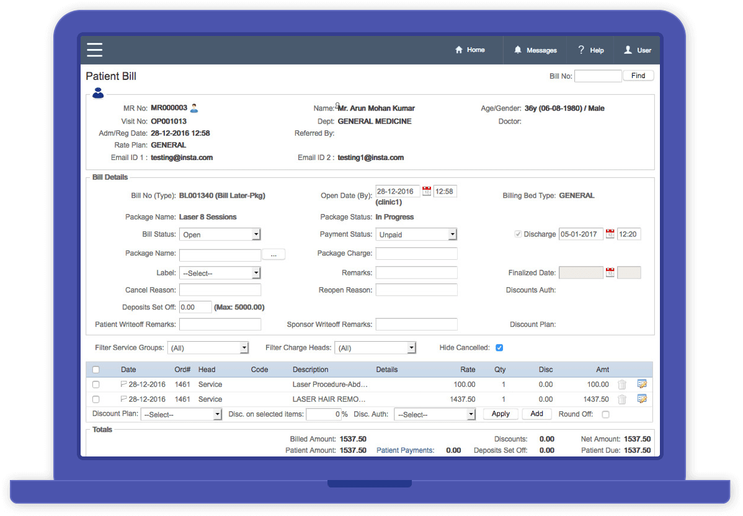Click the Patient Payments link in Totals

(405, 450)
